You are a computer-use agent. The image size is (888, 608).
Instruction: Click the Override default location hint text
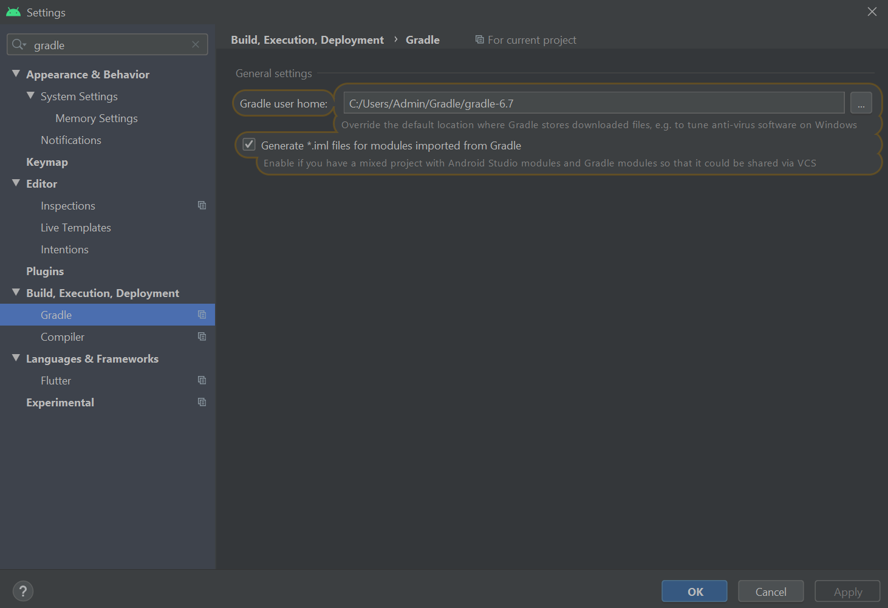point(599,125)
